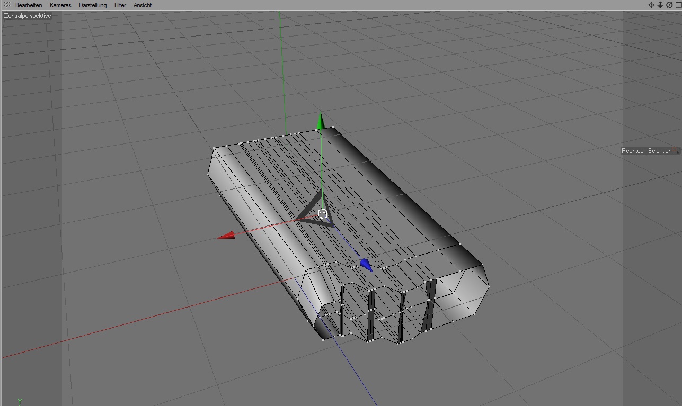This screenshot has width=682, height=406.
Task: Click the Zentralperspektive viewport label
Action: tap(28, 16)
